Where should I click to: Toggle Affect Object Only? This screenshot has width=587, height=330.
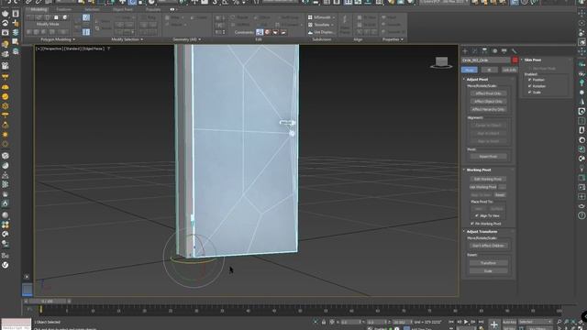[488, 102]
